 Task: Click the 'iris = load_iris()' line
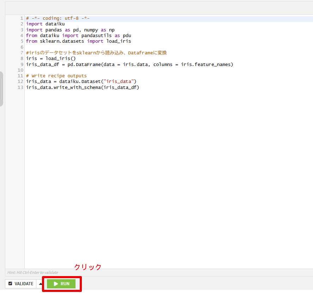point(51,59)
